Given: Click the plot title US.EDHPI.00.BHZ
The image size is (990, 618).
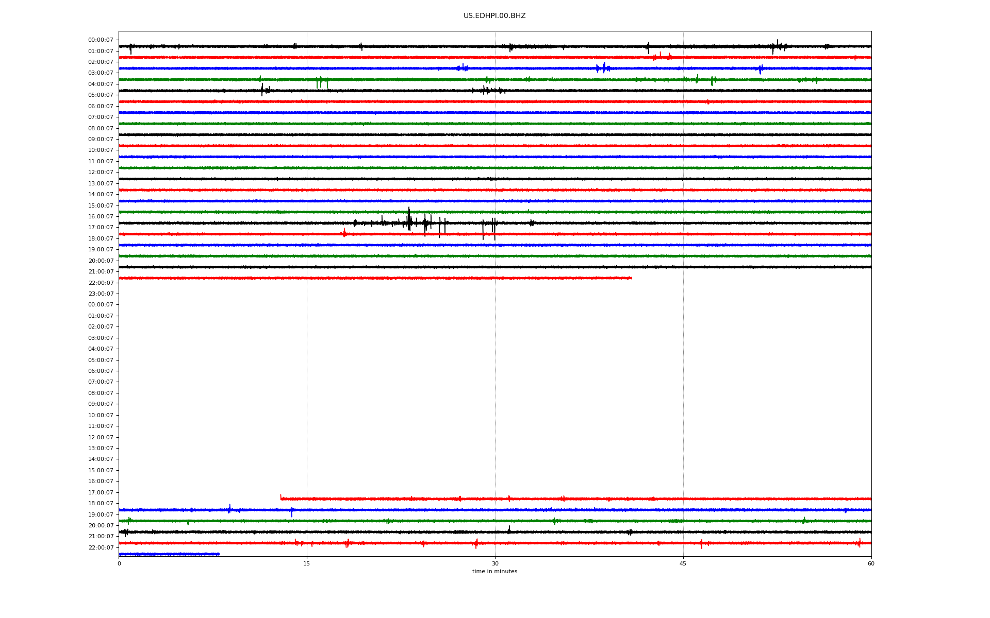Looking at the screenshot, I should pyautogui.click(x=494, y=16).
